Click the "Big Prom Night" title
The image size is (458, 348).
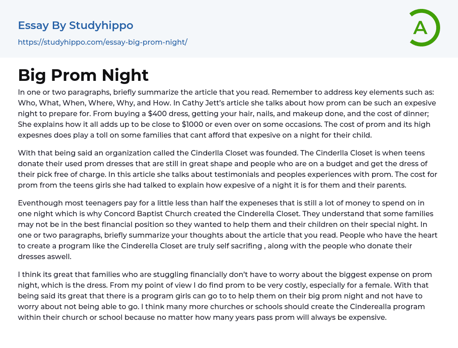[x=83, y=75]
